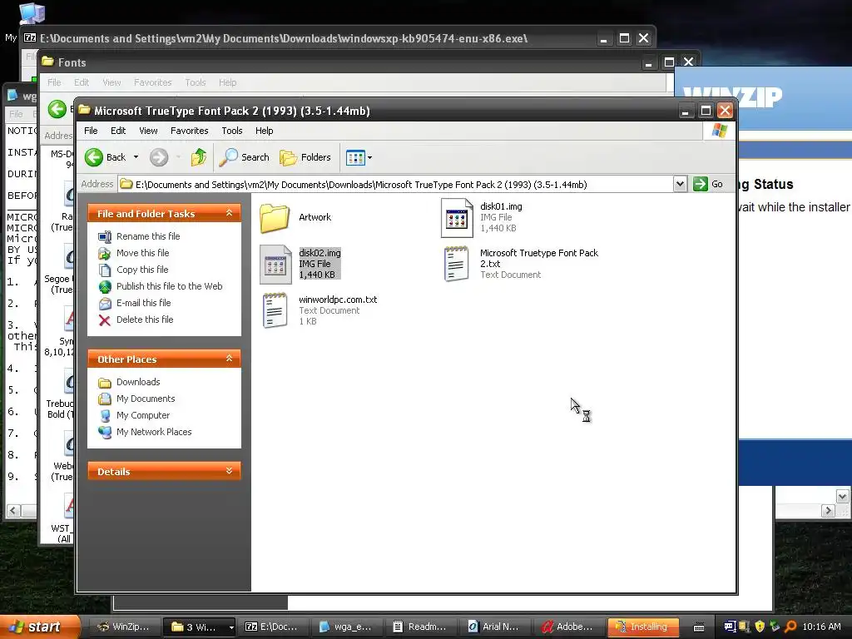The image size is (852, 639).
Task: Open the Favorites menu in Font Pack window
Action: click(x=189, y=131)
